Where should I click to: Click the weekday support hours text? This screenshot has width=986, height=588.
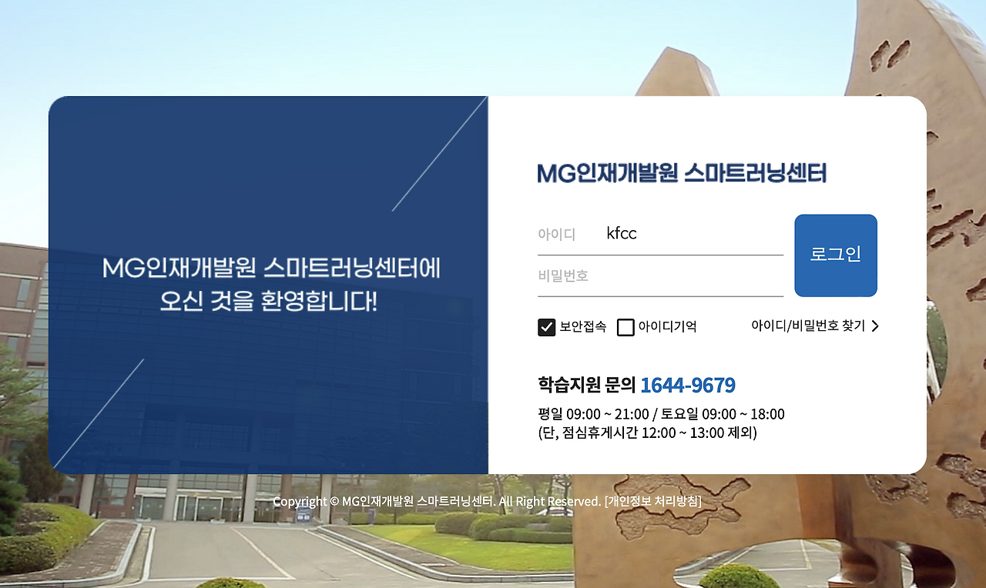661,413
